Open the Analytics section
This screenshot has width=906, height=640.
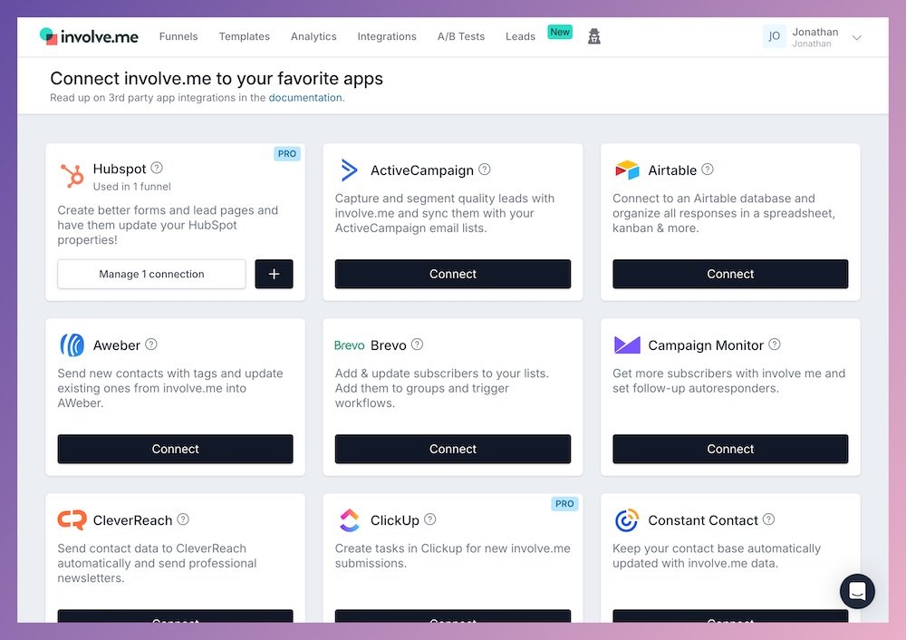click(313, 36)
